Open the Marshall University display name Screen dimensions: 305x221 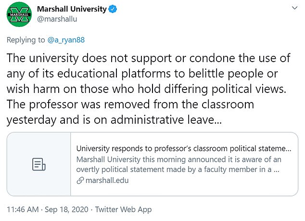click(72, 9)
